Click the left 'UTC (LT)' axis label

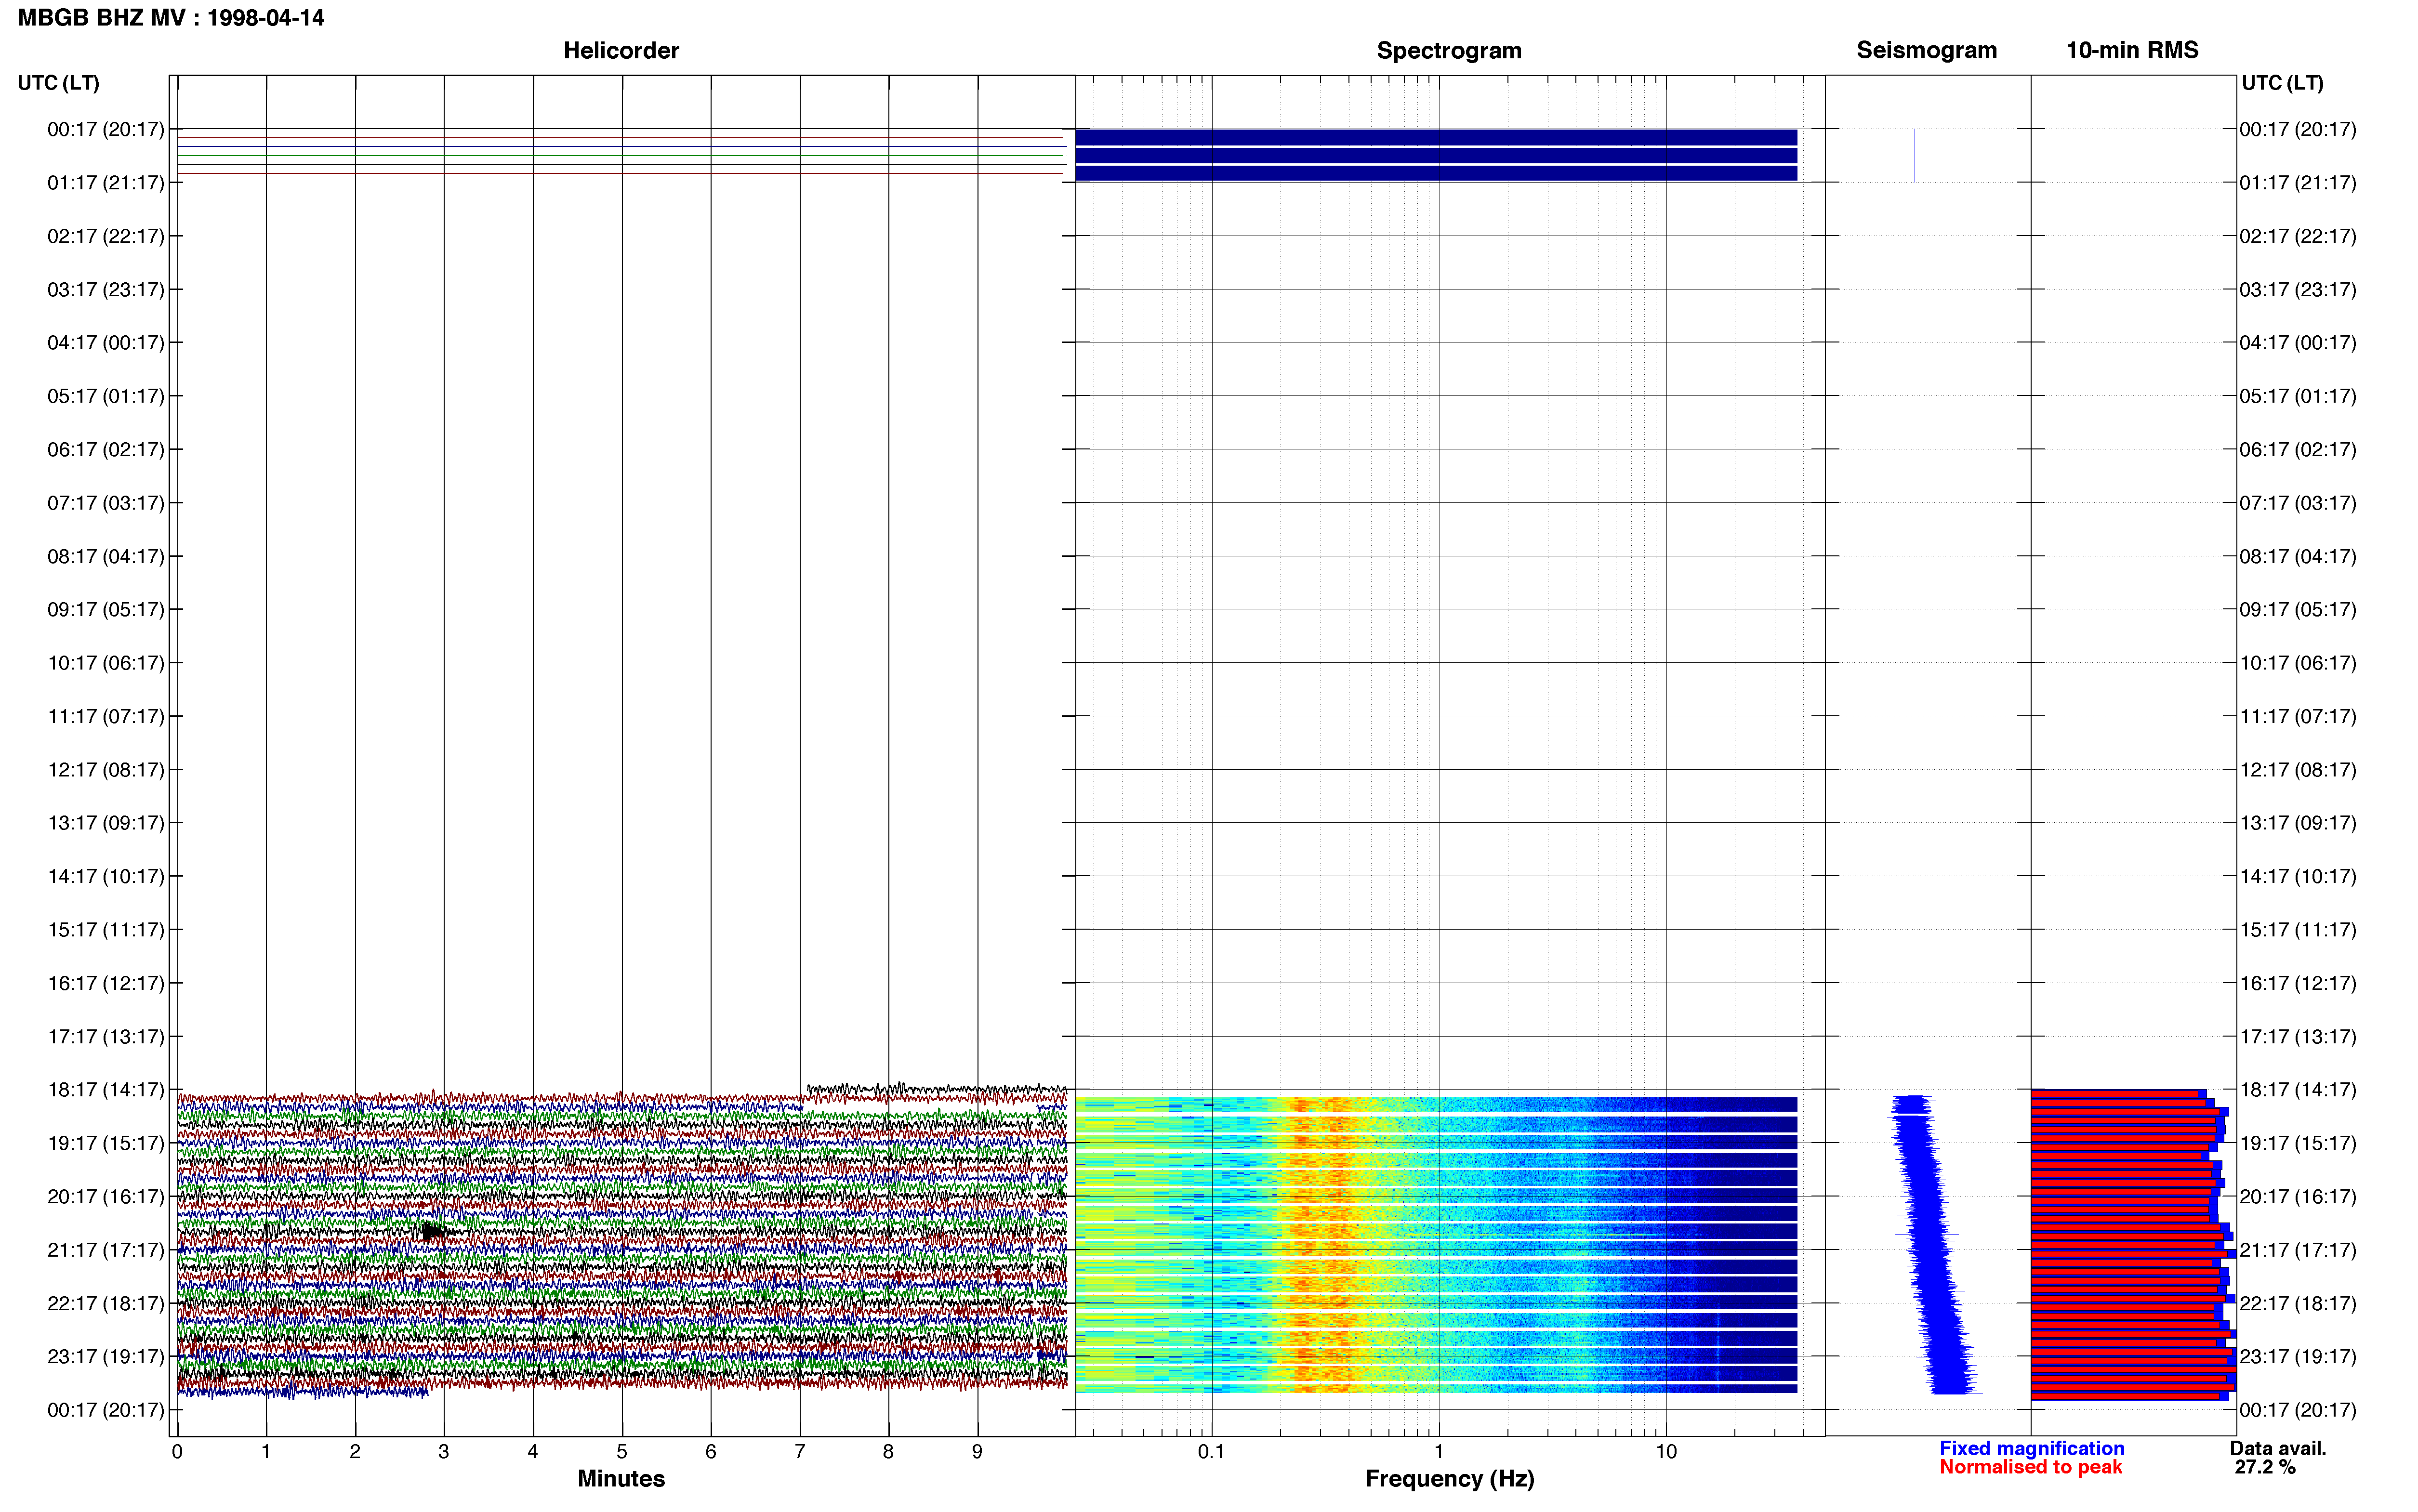(x=59, y=83)
